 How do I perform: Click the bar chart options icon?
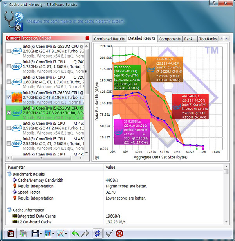pos(48,234)
